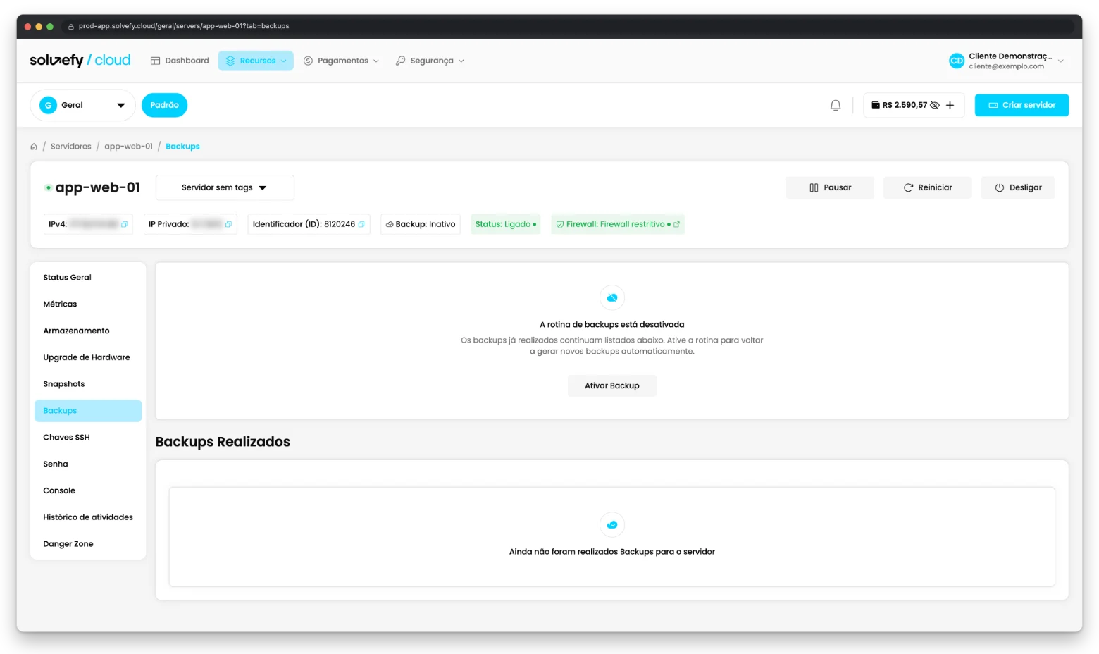Screen dimensions: 1099x654
Task: Open the Cliente Demonstração account dropdown
Action: [x=1006, y=61]
